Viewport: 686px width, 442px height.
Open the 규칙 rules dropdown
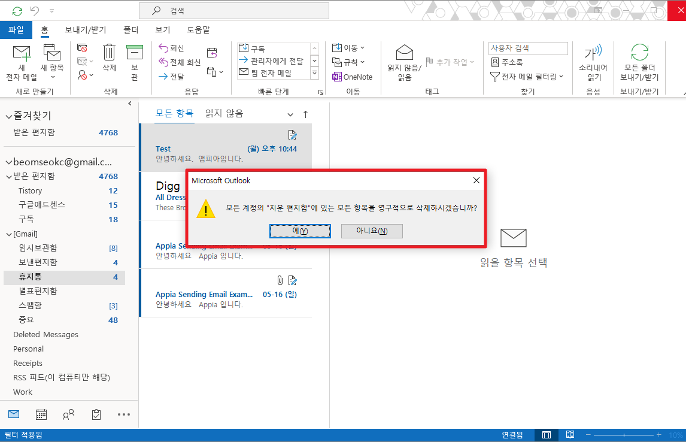[x=348, y=62]
